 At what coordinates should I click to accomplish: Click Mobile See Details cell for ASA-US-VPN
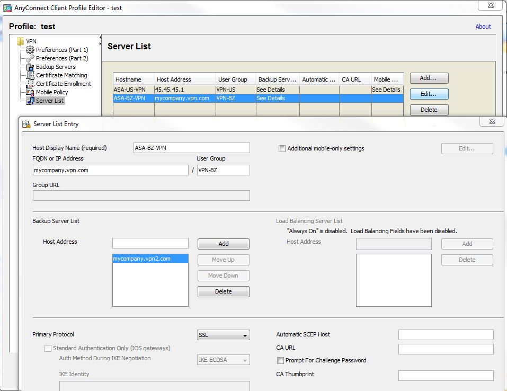tap(388, 90)
